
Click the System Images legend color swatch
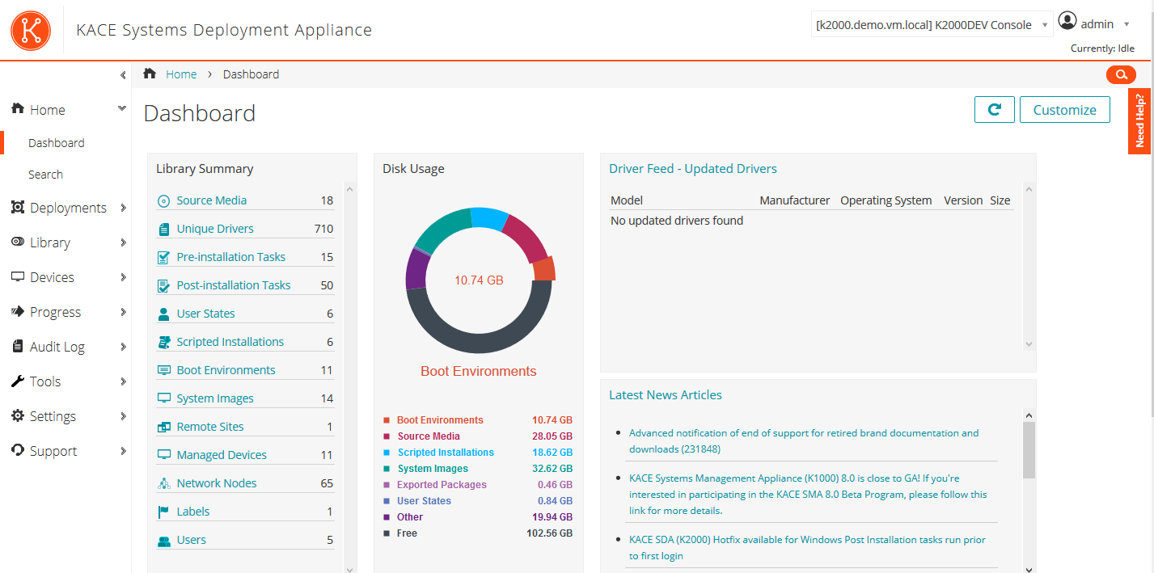click(387, 469)
